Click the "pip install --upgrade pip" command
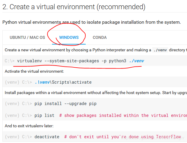Image resolution: width=187 pixels, height=143 pixels. pos(66,104)
